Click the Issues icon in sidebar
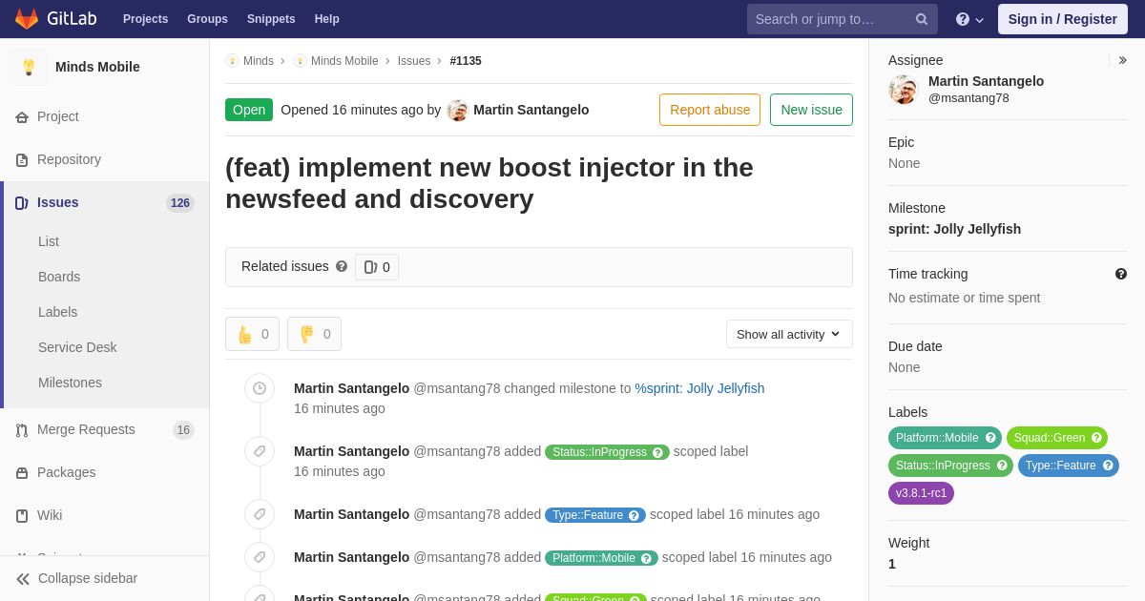 pos(22,202)
